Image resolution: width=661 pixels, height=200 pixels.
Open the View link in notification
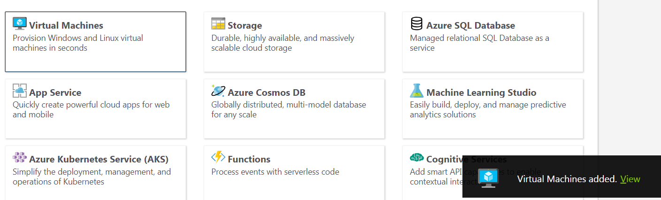[x=630, y=179]
